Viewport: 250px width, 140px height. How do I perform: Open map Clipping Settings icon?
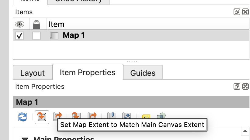pos(161,116)
